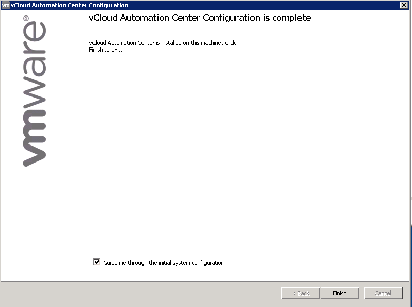Uncheck the initial system configuration checkbox
The image size is (412, 307).
coord(97,262)
